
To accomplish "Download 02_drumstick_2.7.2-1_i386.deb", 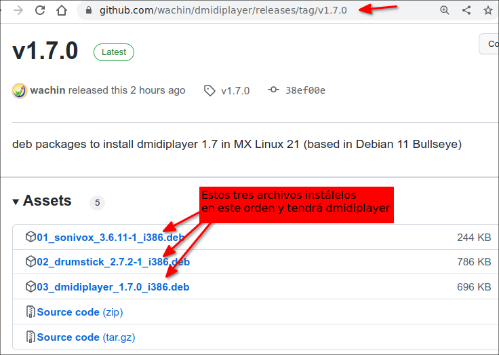I will (x=113, y=262).
